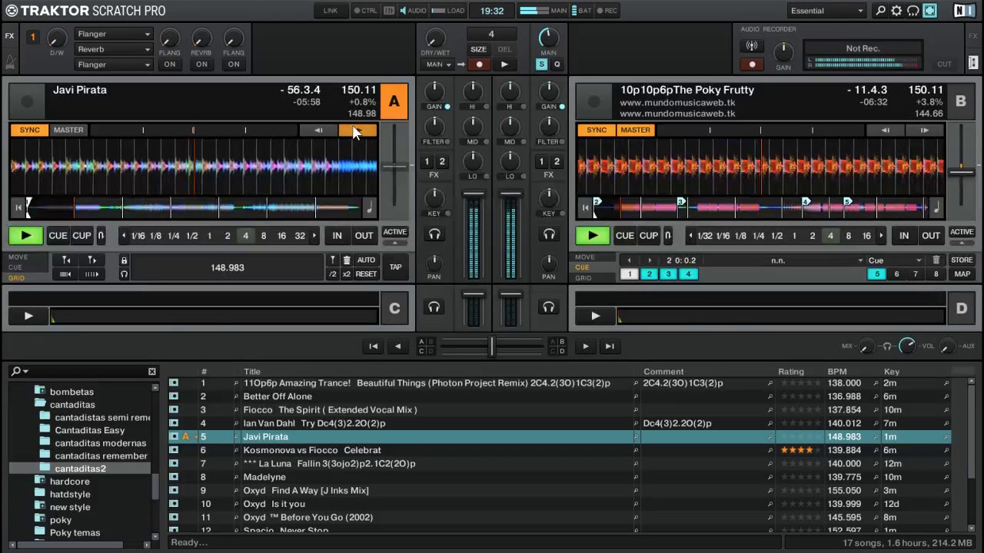
Task: Click the crossfader slider handle
Action: coord(491,346)
